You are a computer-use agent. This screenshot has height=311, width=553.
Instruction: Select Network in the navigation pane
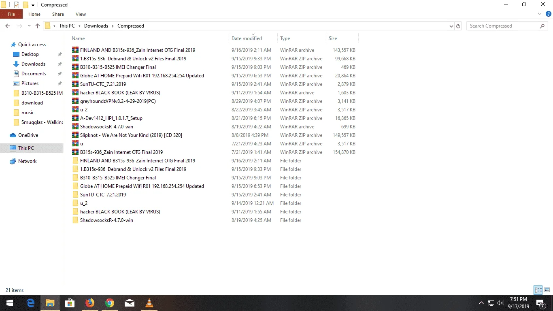coord(27,161)
